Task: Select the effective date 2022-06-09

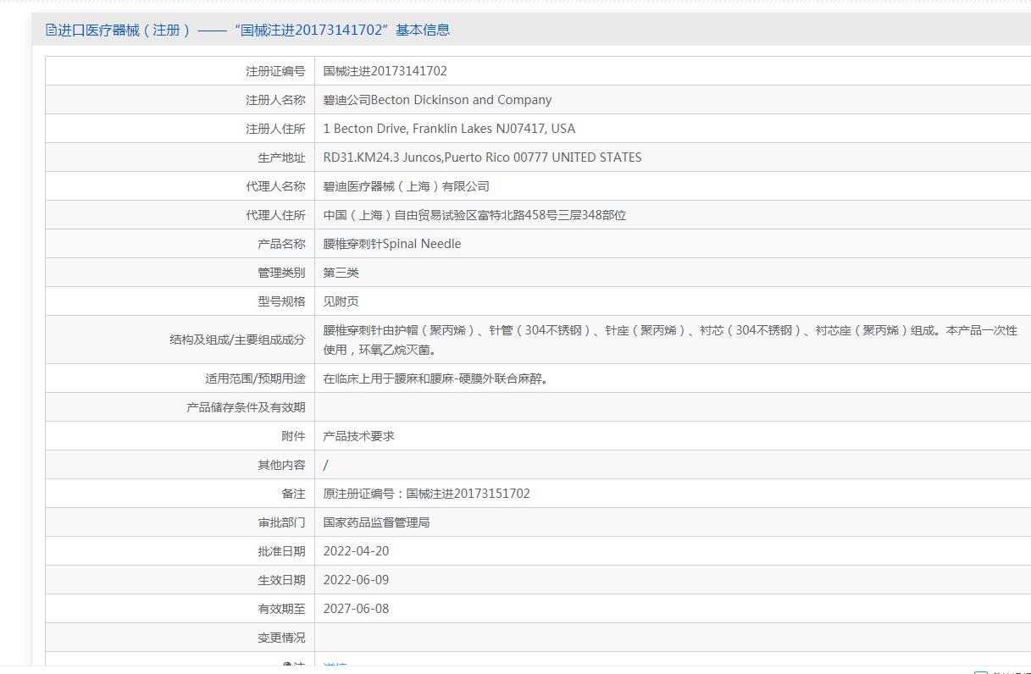Action: (357, 580)
